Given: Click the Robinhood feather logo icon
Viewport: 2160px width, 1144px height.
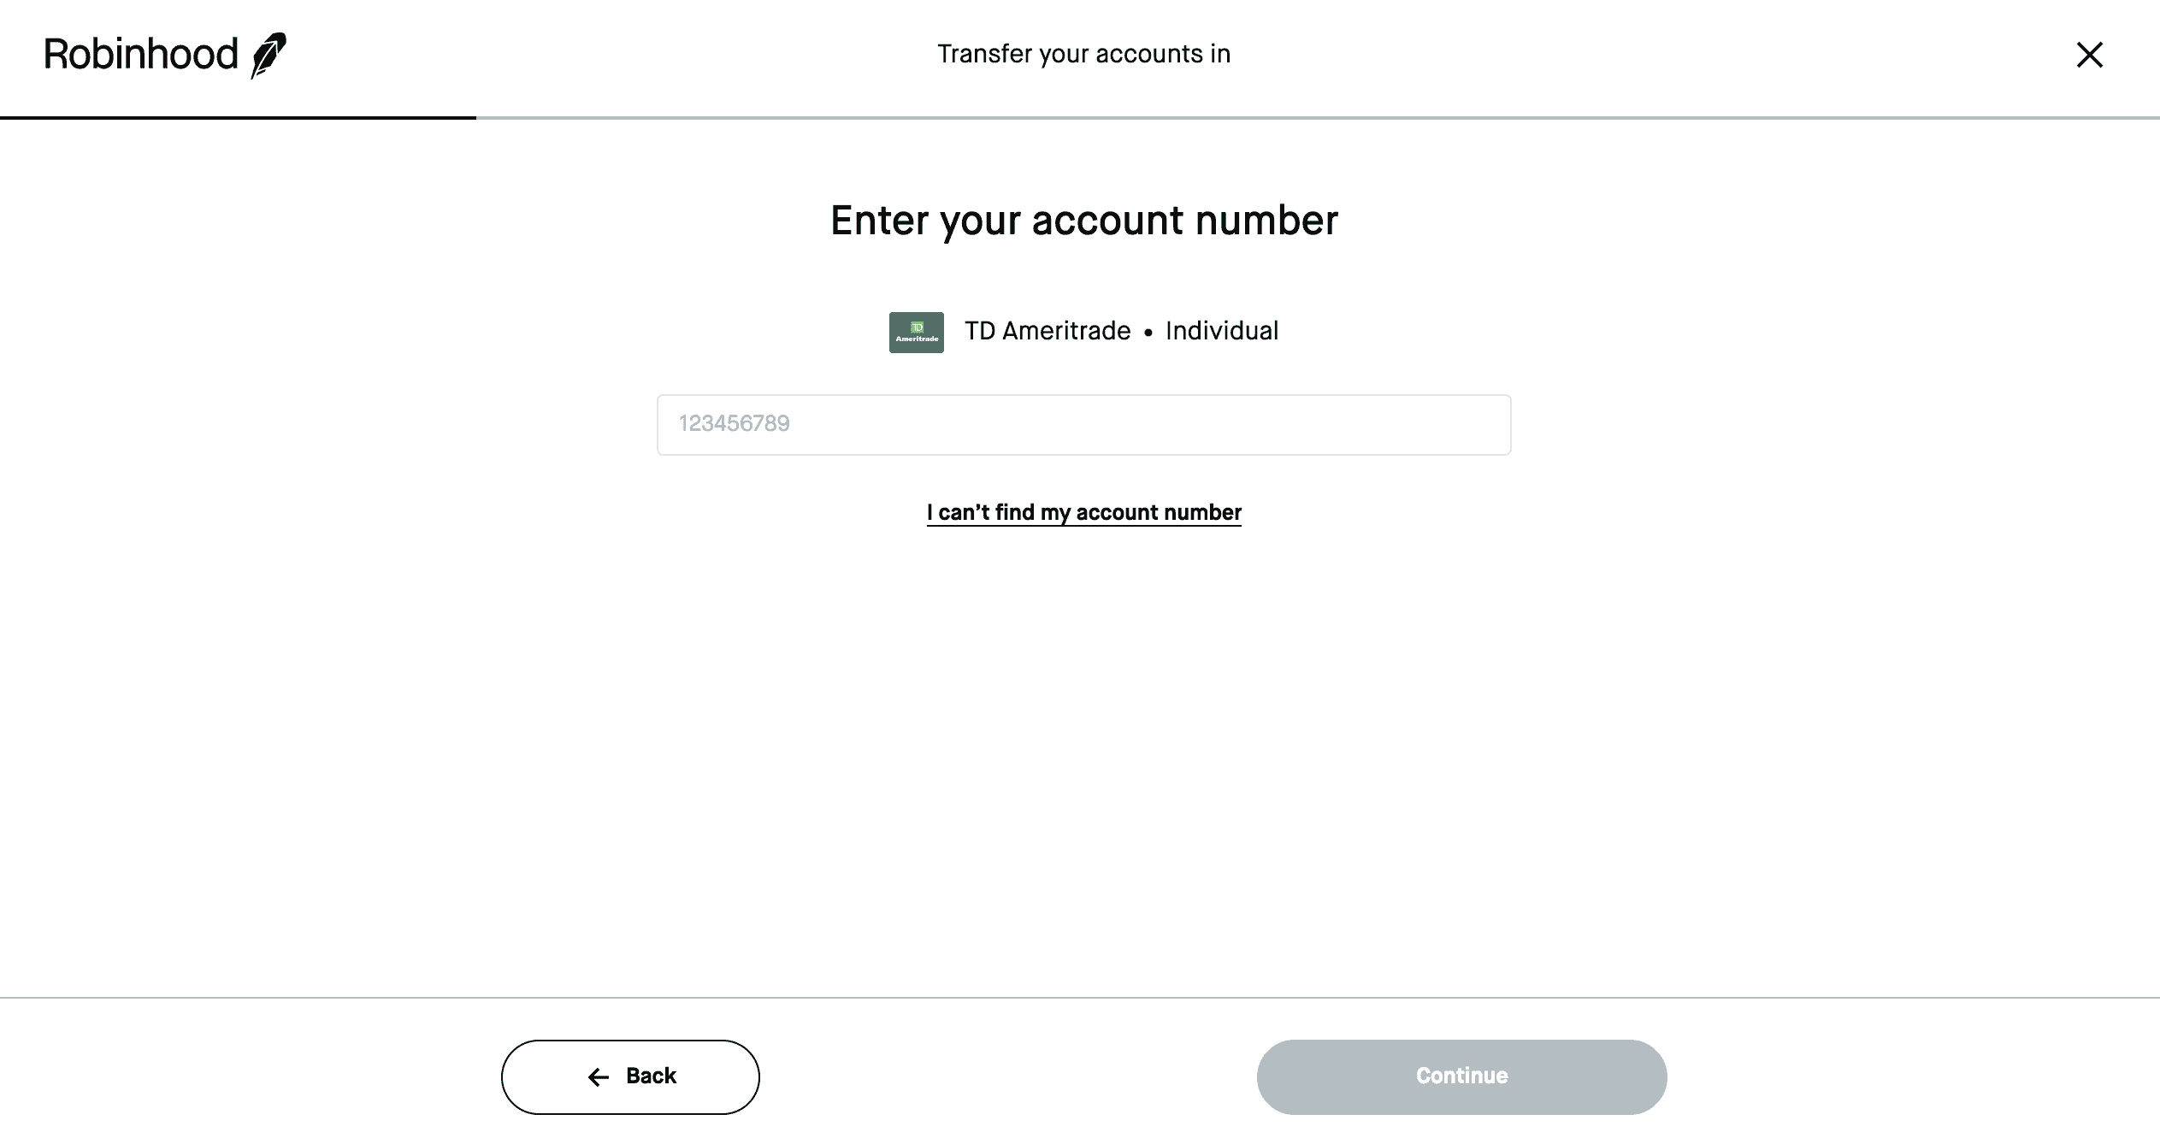Looking at the screenshot, I should point(269,55).
